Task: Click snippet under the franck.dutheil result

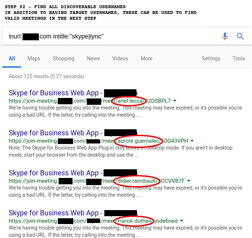Action: point(125,231)
